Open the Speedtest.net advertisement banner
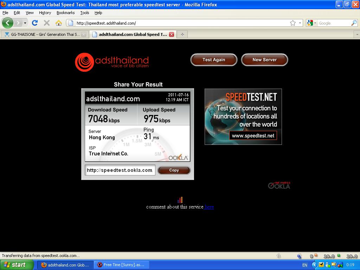The image size is (360, 270). point(243,117)
